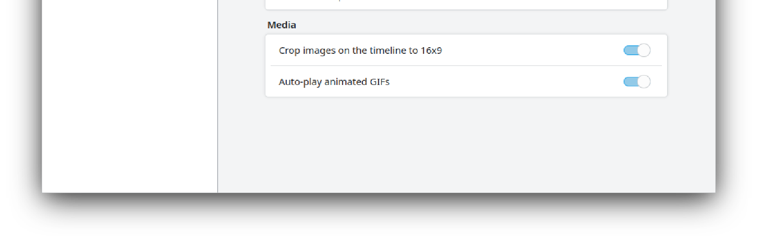Click the blue track of the Auto-play GIFs switch
This screenshot has height=236, width=757.
click(630, 82)
